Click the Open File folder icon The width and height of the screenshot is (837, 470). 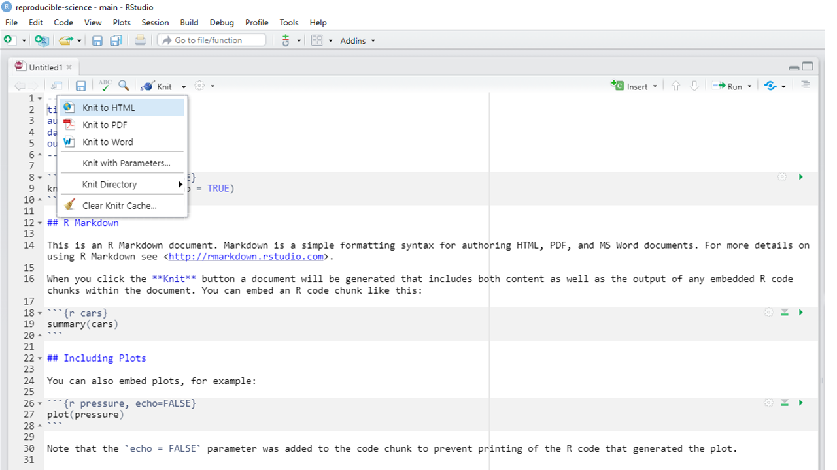pos(65,40)
